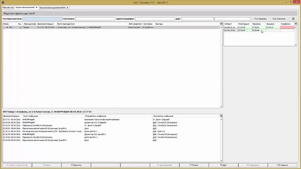Image resolution: width=301 pixels, height=169 pixels.
Task: Click Отправитель сообщения column header
Action: click(x=95, y=116)
